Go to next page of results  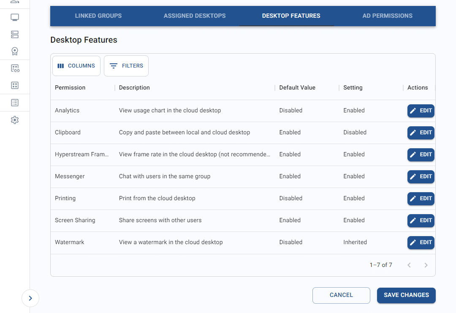click(426, 265)
